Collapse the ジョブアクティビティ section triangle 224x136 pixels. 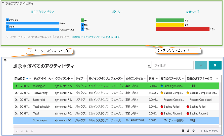[3, 3]
